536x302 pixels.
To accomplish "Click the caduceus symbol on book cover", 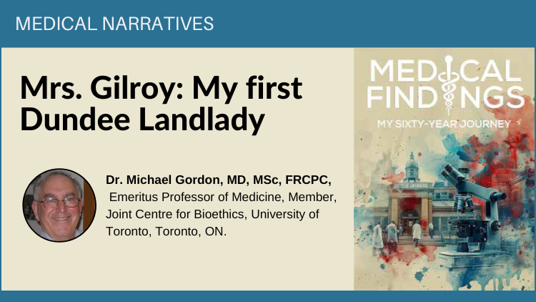I will point(449,85).
